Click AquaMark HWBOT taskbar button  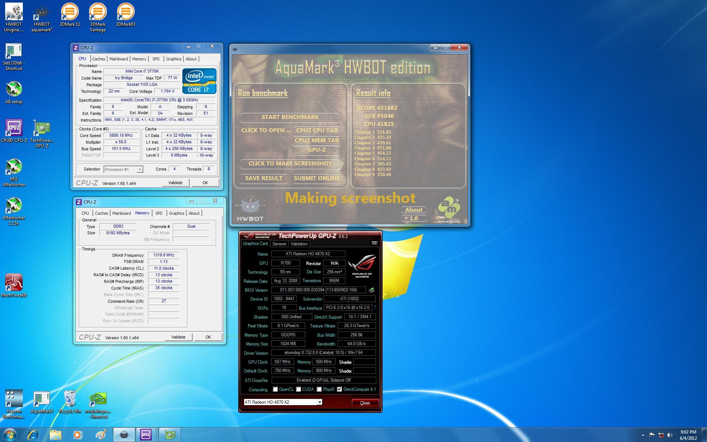pyautogui.click(x=124, y=435)
